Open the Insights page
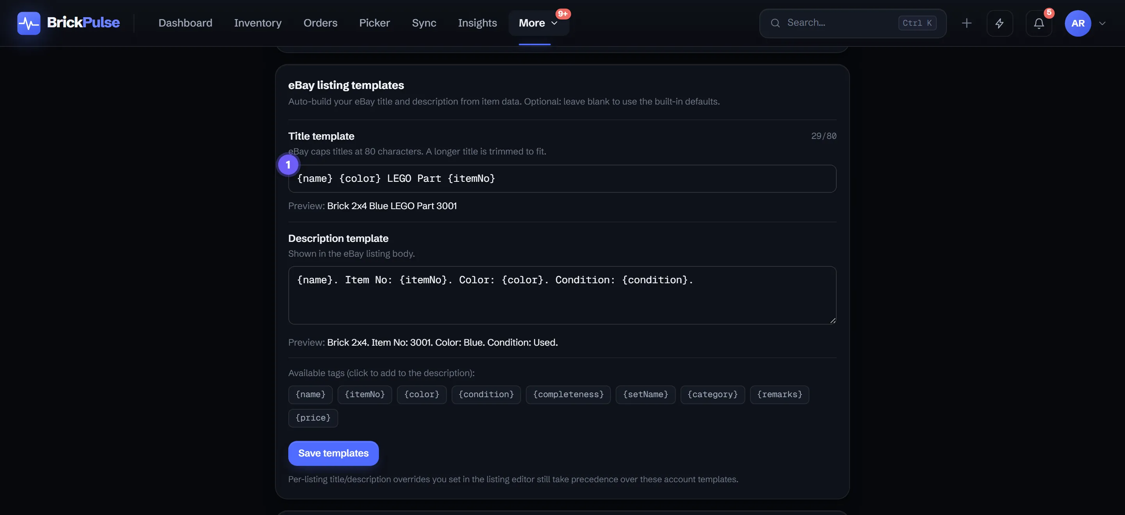Viewport: 1125px width, 515px height. tap(477, 23)
